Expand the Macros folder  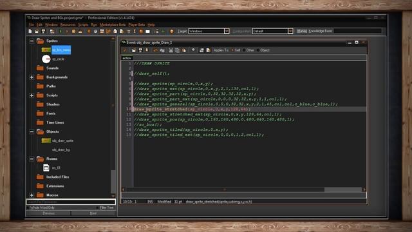point(32,195)
